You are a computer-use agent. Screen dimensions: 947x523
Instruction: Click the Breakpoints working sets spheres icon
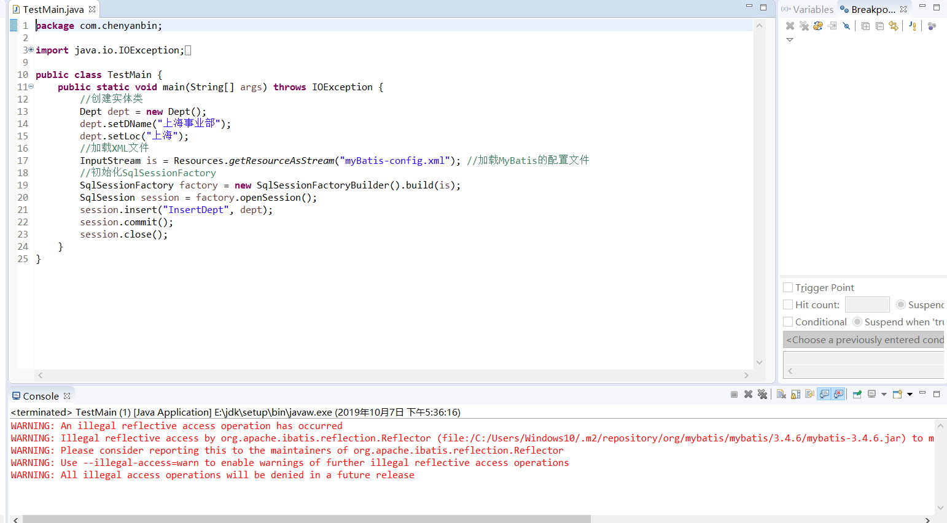[x=932, y=26]
